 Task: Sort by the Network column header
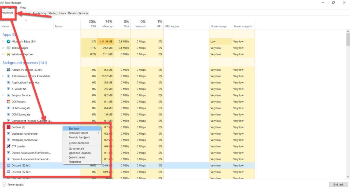(139, 24)
